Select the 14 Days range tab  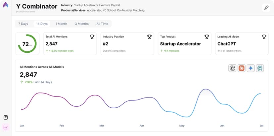coord(42,24)
